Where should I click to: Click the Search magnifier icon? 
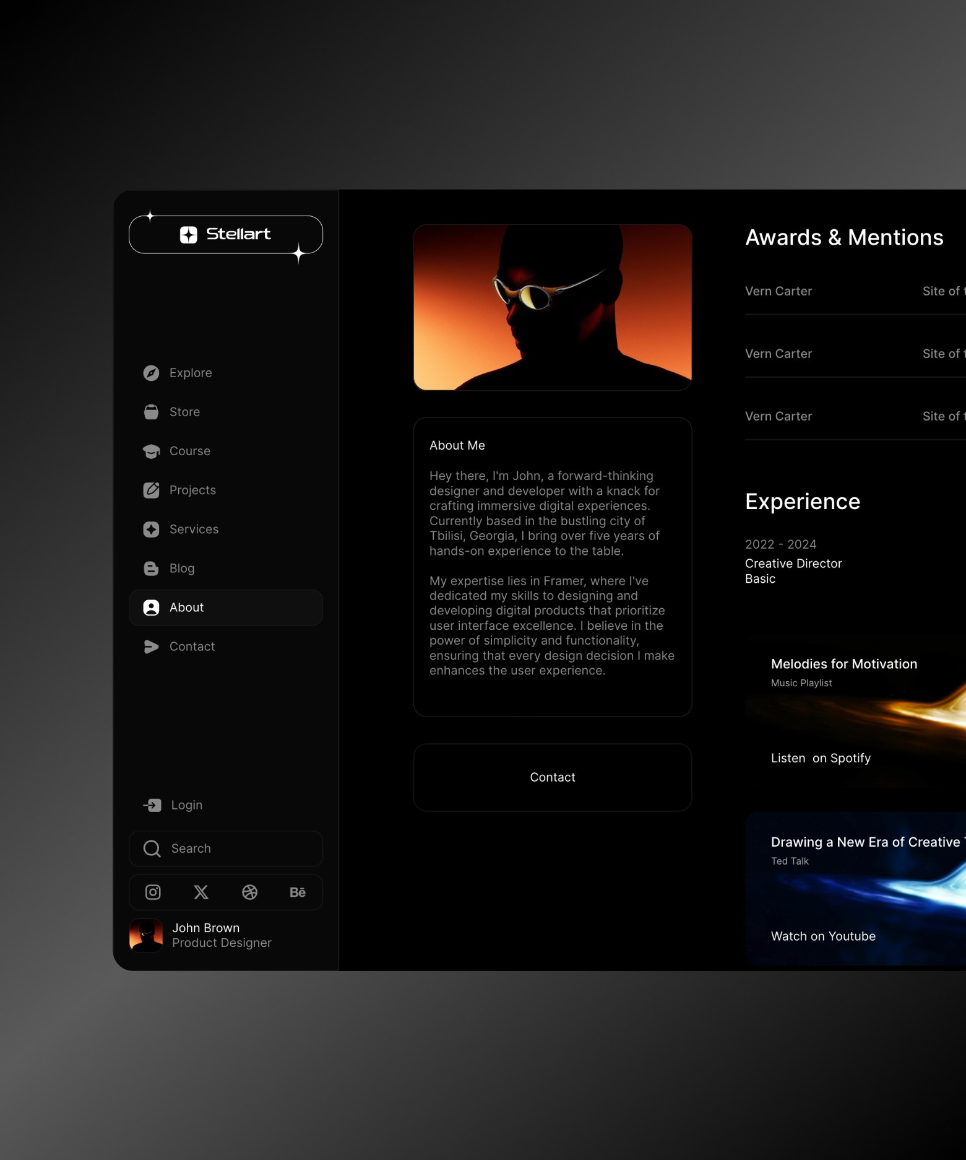pyautogui.click(x=152, y=848)
